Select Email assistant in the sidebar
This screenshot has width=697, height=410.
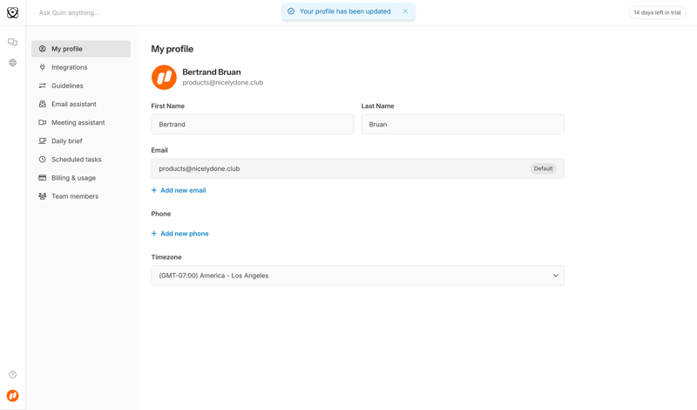[73, 104]
